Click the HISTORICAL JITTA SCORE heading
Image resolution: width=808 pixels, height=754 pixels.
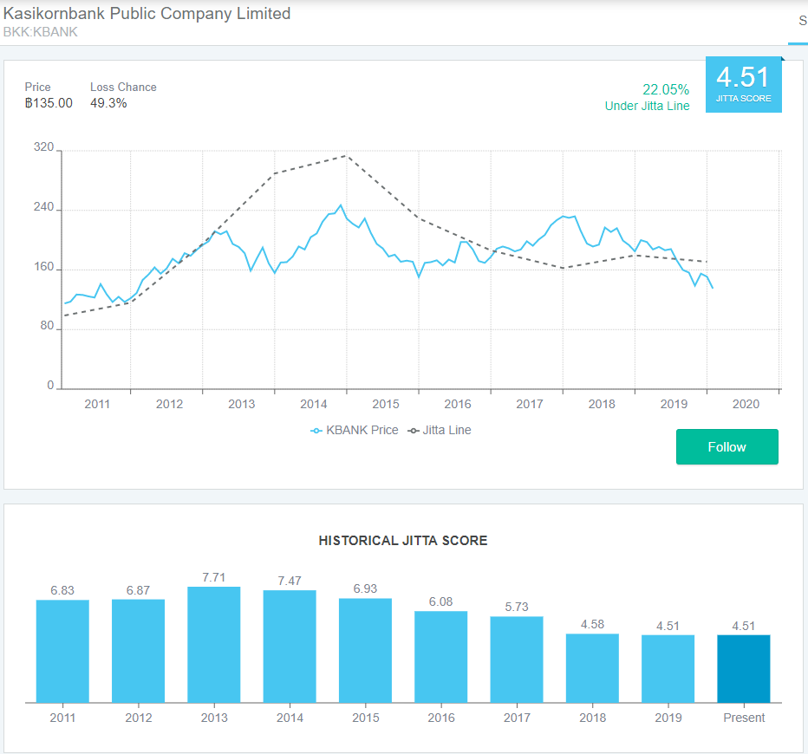click(403, 540)
